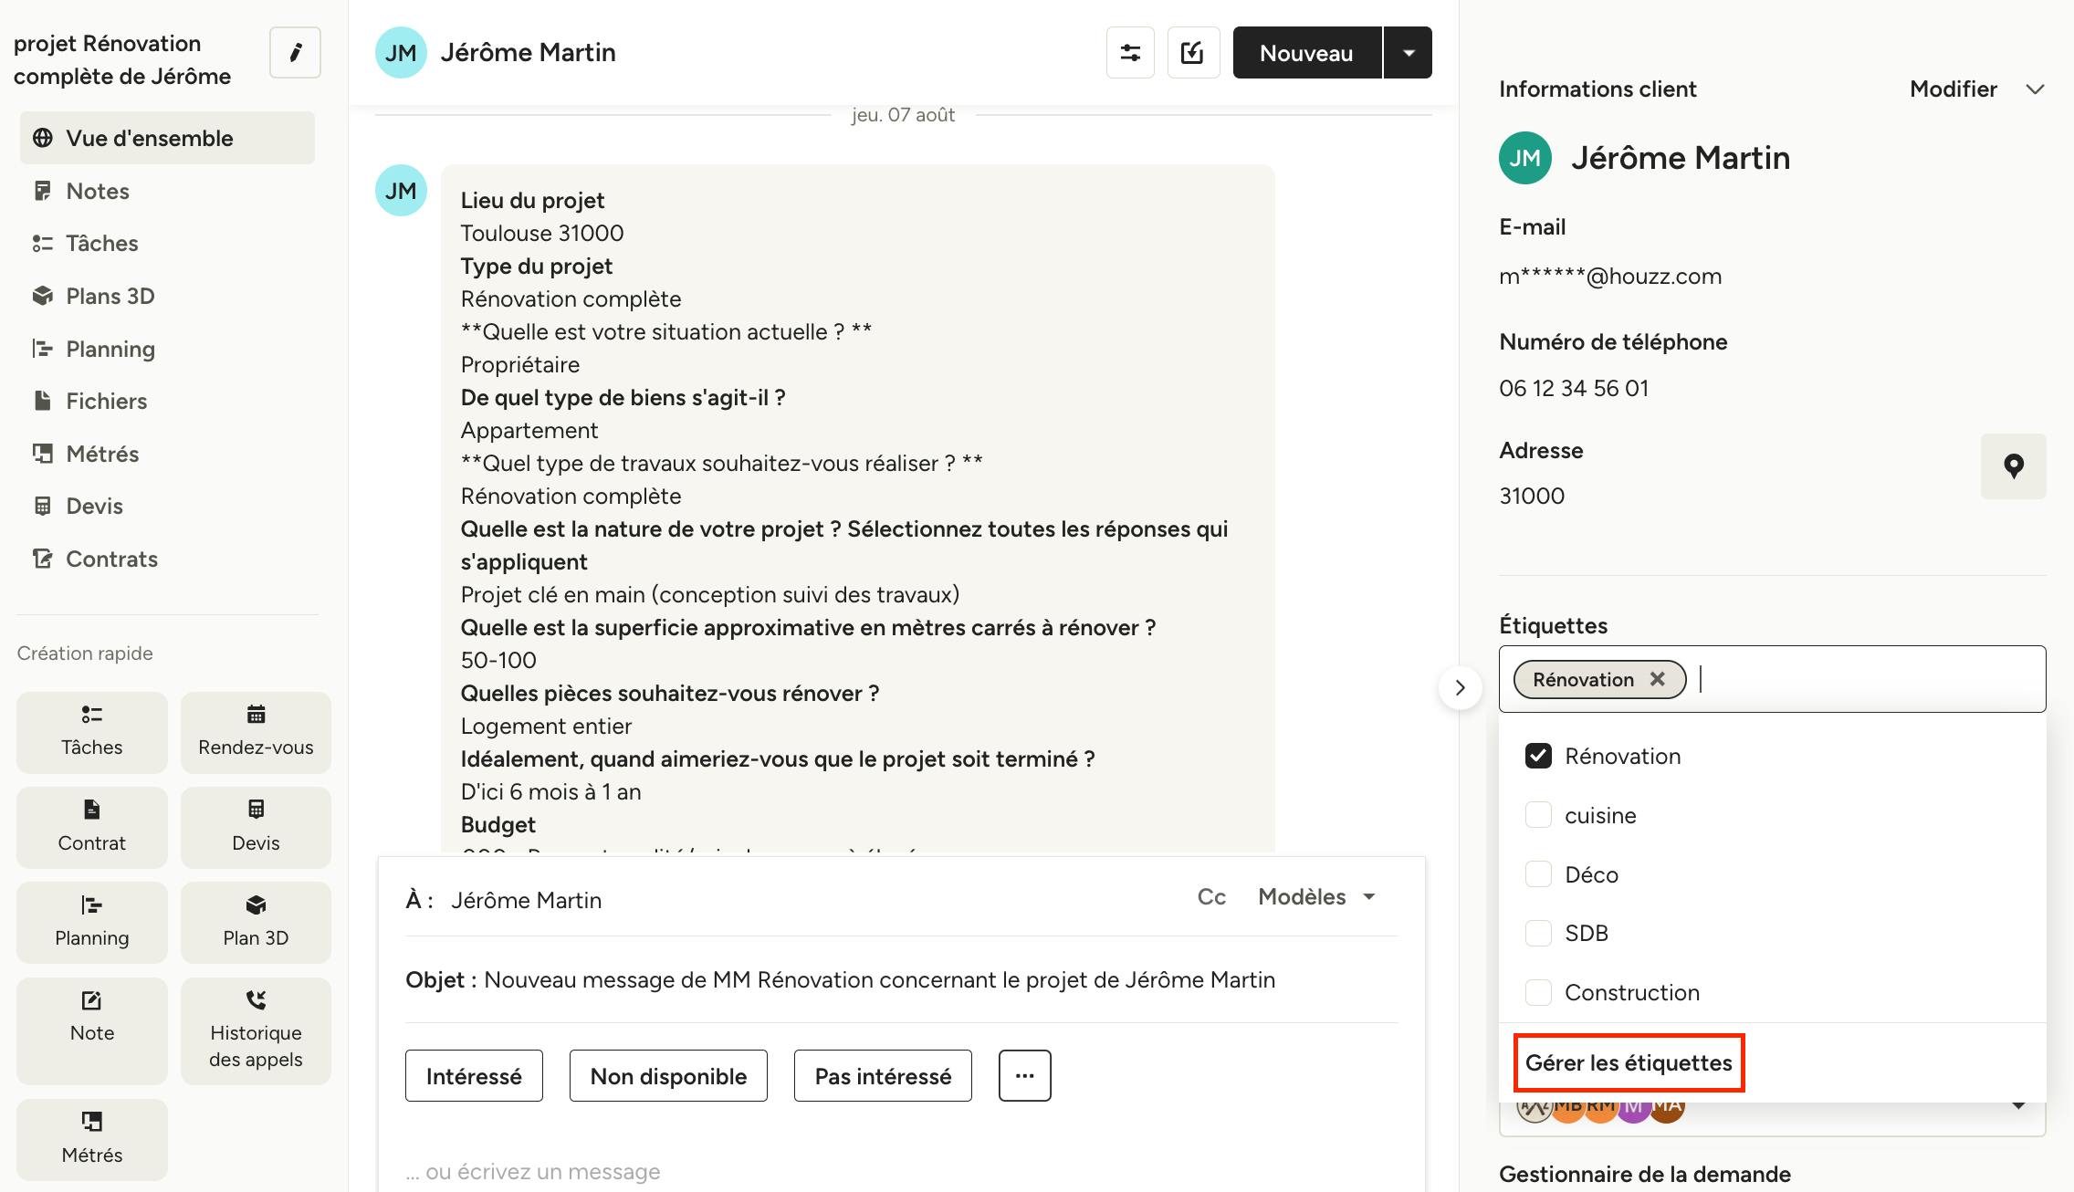Viewport: 2074px width, 1192px height.
Task: Click the more options ellipsis button
Action: click(1024, 1076)
